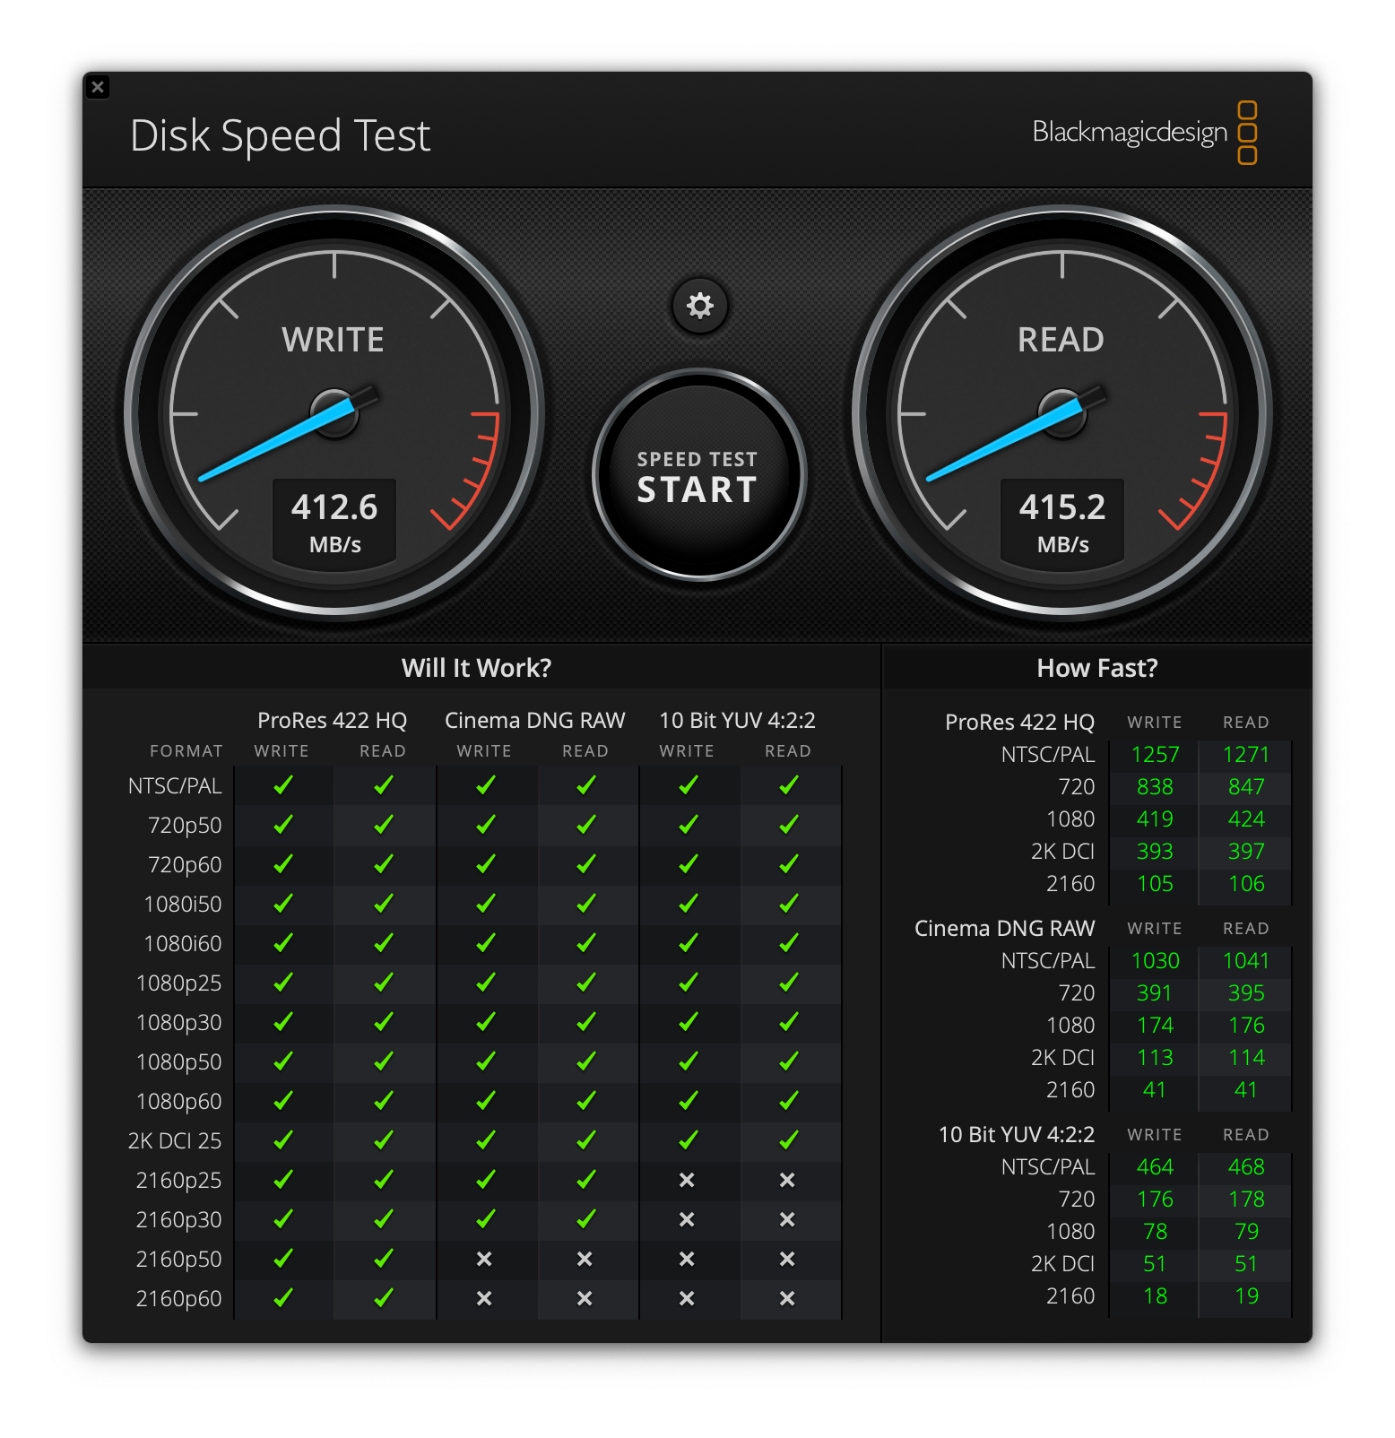Click the ProRes 422 HQ heading in How Fast
Viewport: 1395px width, 1438px height.
[x=1019, y=722]
